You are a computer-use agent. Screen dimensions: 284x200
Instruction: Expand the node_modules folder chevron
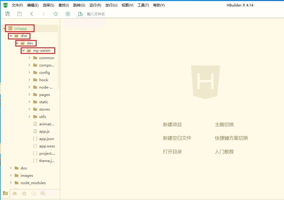pos(11,183)
